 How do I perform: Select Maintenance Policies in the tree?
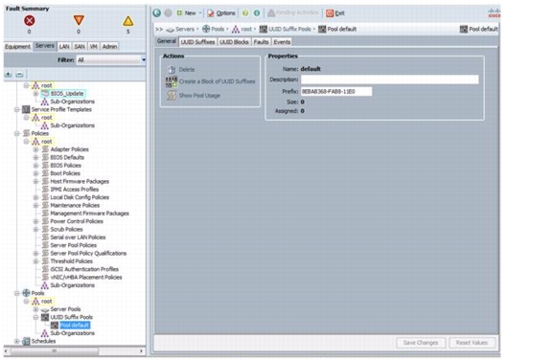[x=75, y=206]
